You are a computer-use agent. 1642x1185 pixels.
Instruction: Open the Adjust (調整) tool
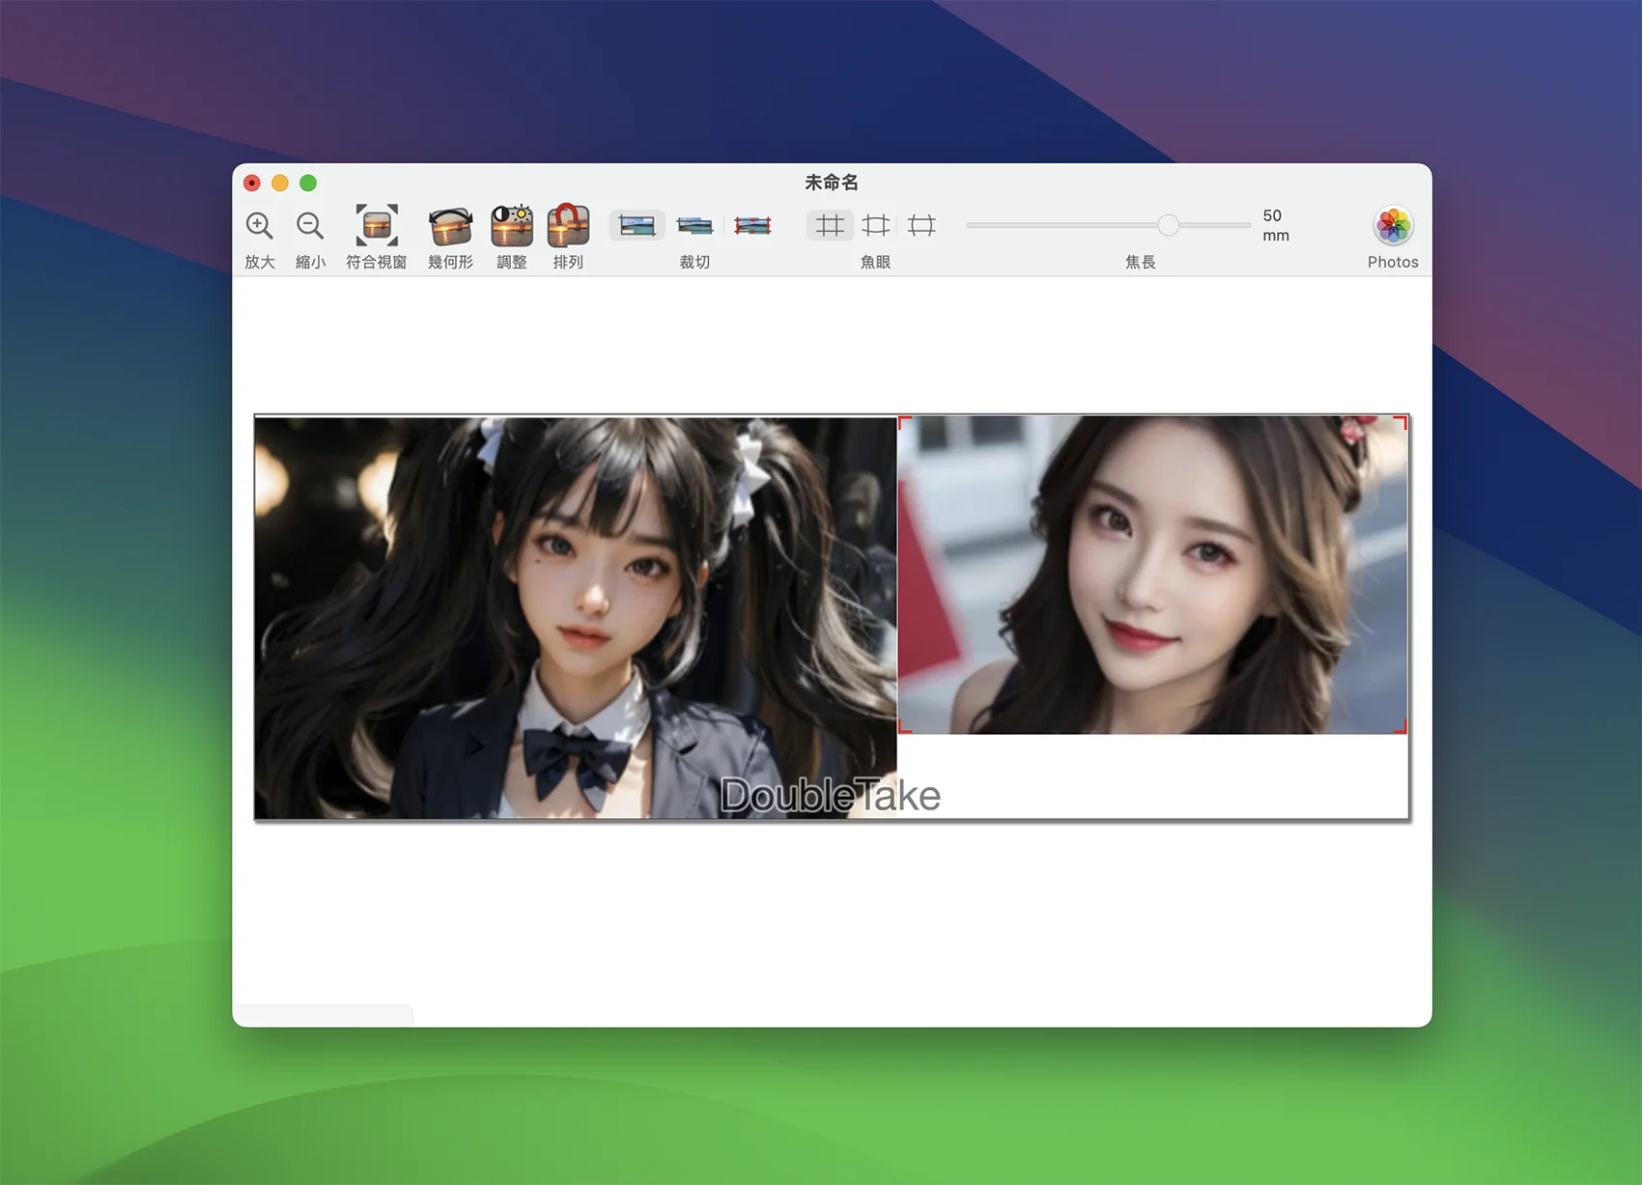point(512,225)
